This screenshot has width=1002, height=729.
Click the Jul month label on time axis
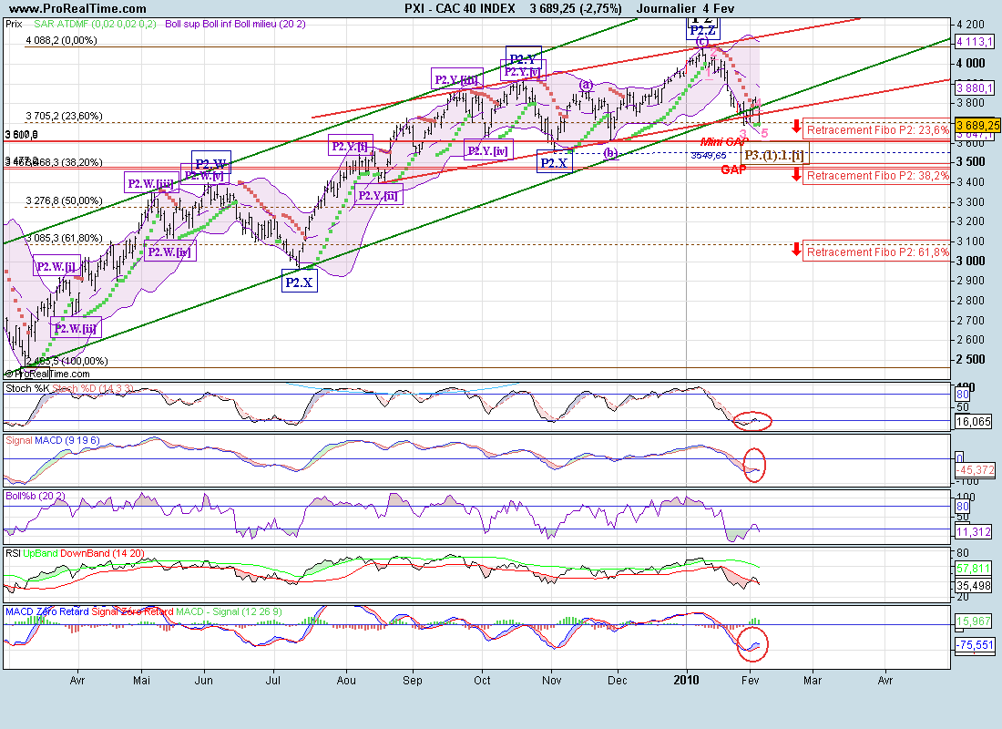[273, 681]
